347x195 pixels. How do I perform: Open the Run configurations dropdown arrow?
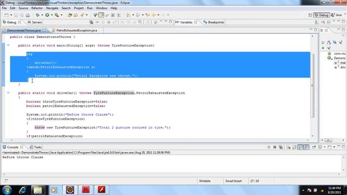pyautogui.click(x=52, y=15)
